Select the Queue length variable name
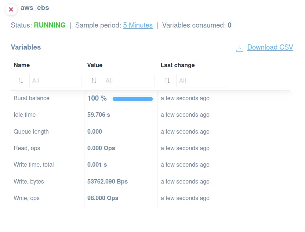The width and height of the screenshot is (305, 232). click(31, 132)
